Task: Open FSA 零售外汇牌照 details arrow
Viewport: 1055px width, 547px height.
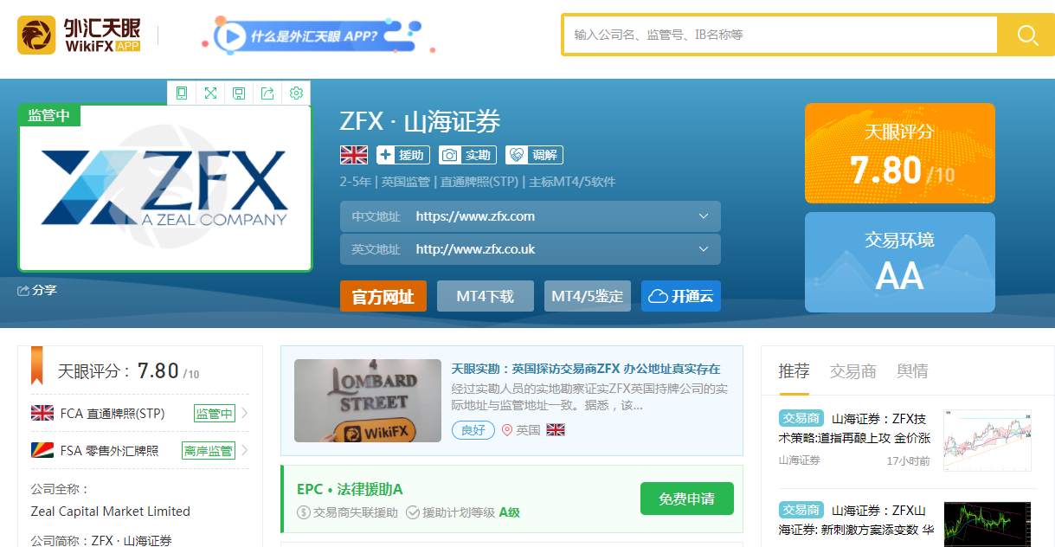Action: coord(245,450)
